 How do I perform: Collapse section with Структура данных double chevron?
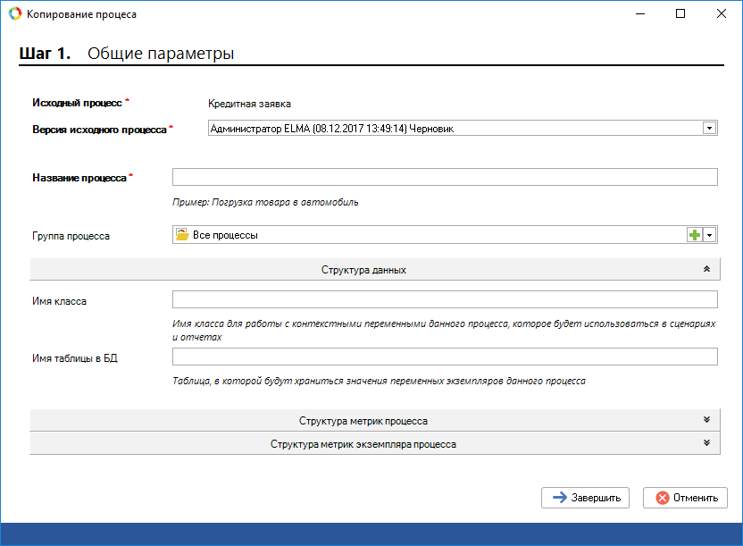coord(705,269)
